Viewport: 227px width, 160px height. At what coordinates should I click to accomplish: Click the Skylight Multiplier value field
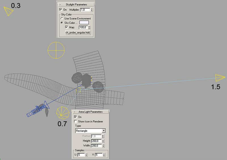tap(85, 10)
